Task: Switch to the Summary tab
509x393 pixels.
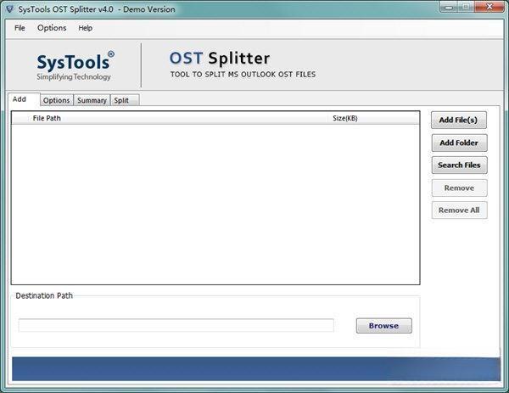Action: point(92,100)
